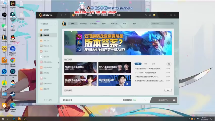Viewport: 215px width, 121px height.
Task: Open the 超梦塔前惹众怒 card
Action: [114, 80]
